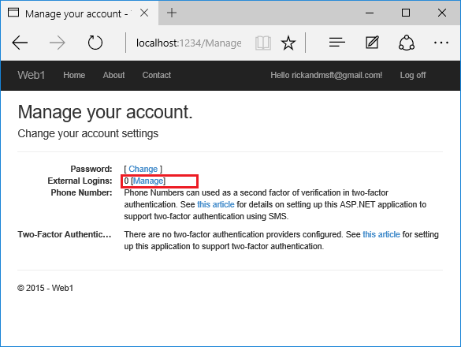Click Hello rickandmsft@gmail.com account link
The height and width of the screenshot is (347, 461).
326,75
